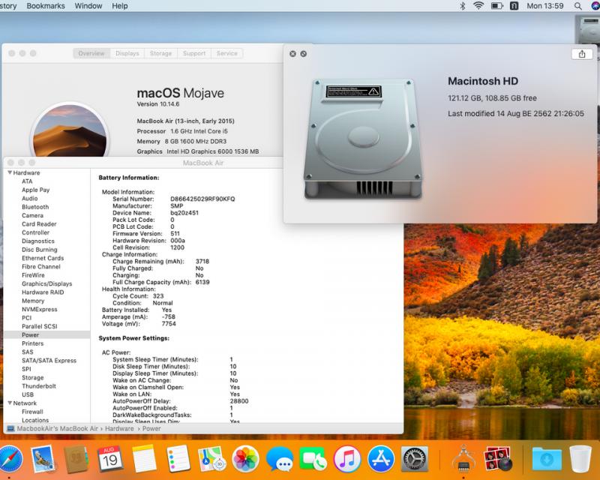Click the menu bar clock showing Mon 13:59
Screen dimensions: 600x480
pos(545,6)
